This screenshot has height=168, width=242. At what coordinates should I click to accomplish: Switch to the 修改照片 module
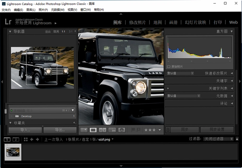click(x=137, y=22)
